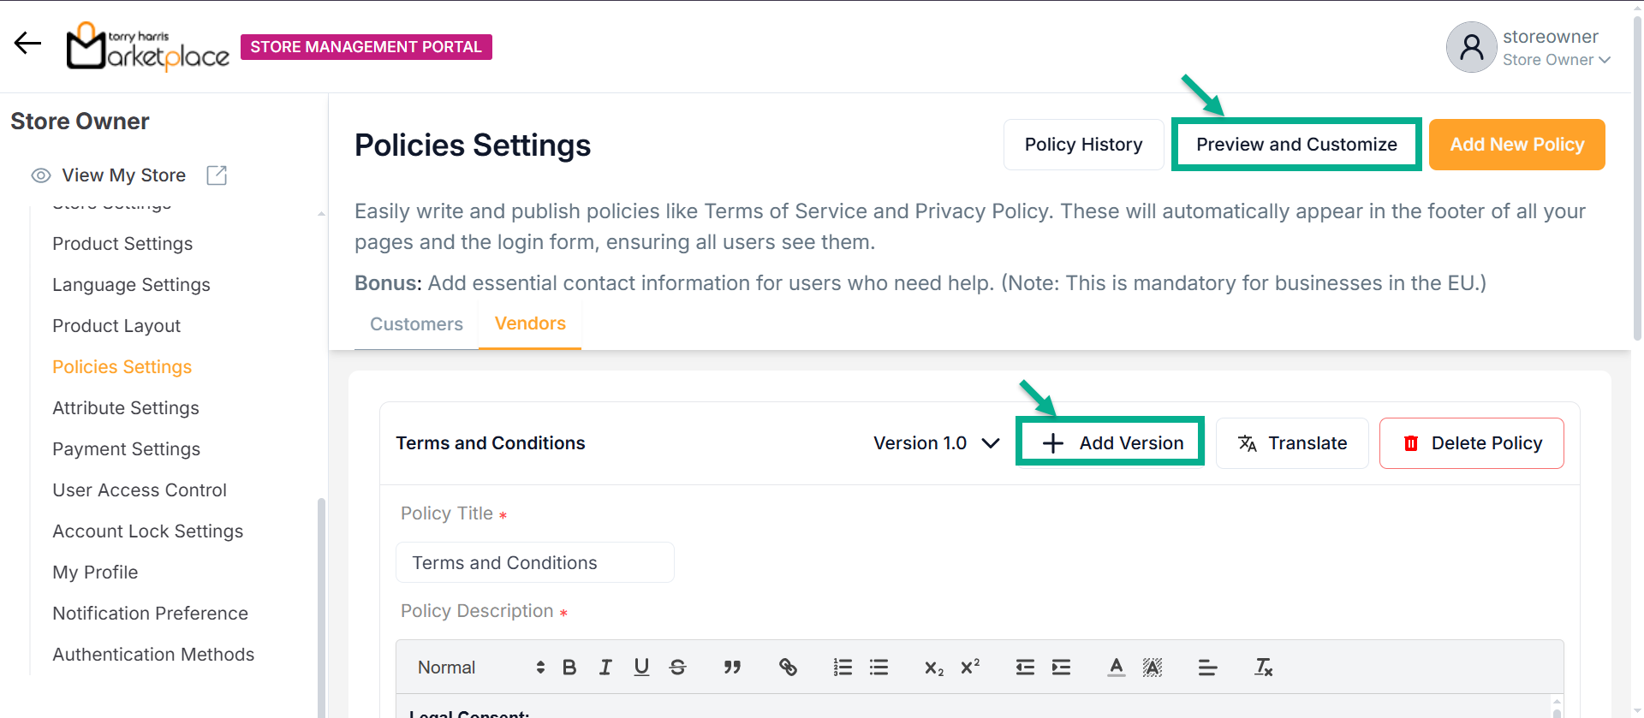The width and height of the screenshot is (1644, 718).
Task: Insert a blockquote in editor
Action: 732,668
